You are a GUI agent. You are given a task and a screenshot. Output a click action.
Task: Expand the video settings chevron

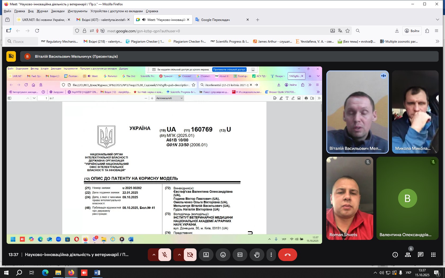pos(179,255)
